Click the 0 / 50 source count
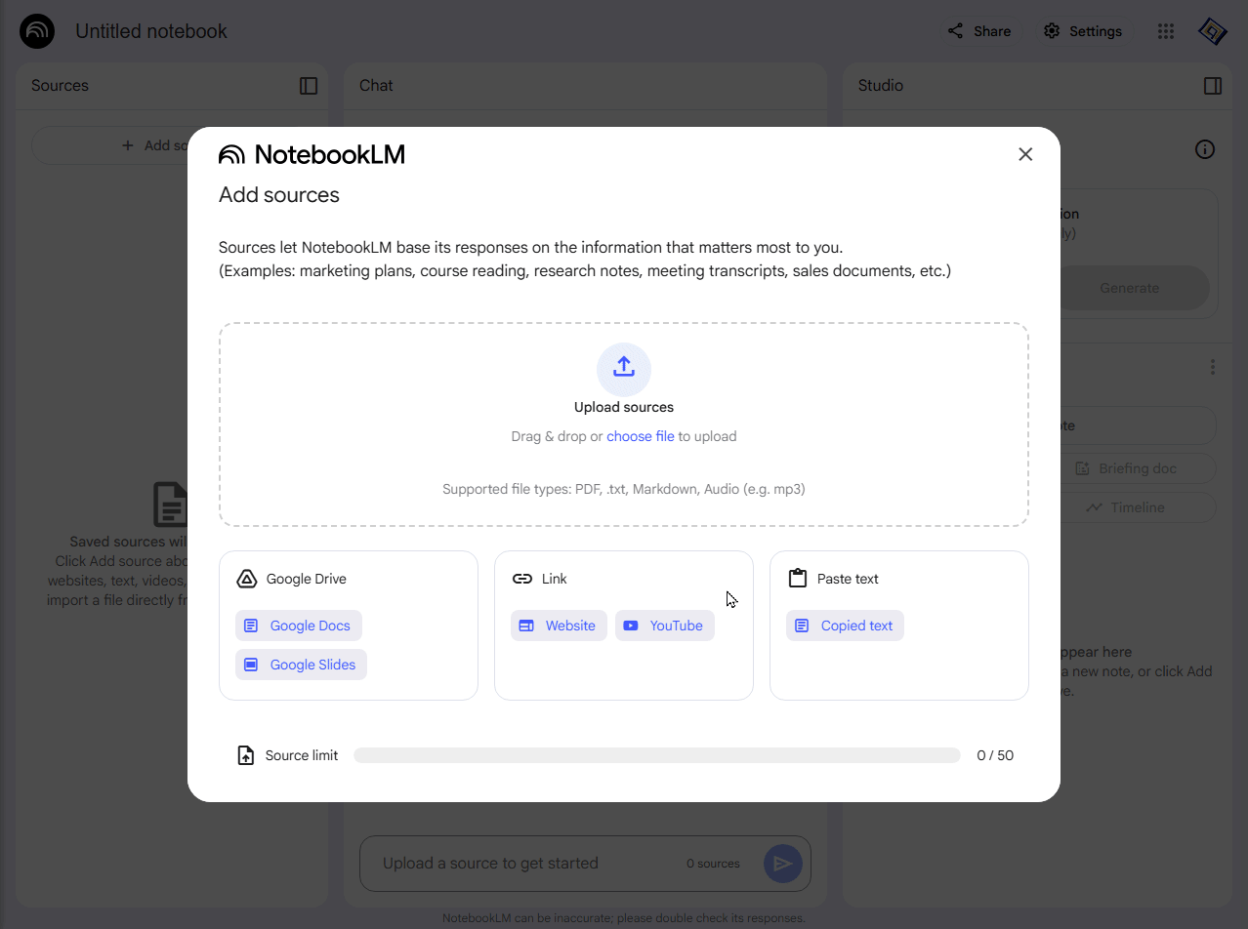 click(995, 755)
